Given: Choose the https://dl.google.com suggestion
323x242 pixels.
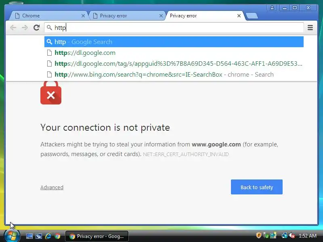Looking at the screenshot, I should click(x=174, y=53).
